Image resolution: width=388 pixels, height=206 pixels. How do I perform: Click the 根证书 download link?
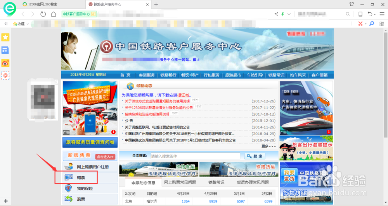(183, 95)
